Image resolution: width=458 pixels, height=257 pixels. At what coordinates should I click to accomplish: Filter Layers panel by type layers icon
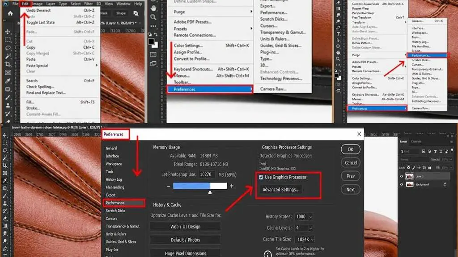click(x=435, y=152)
